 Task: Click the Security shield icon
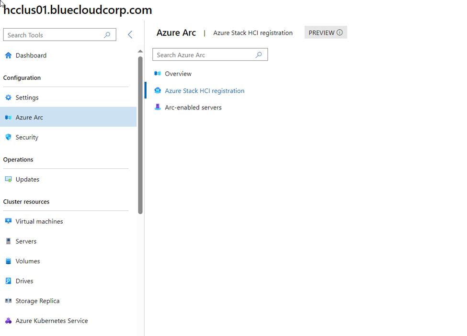point(8,137)
